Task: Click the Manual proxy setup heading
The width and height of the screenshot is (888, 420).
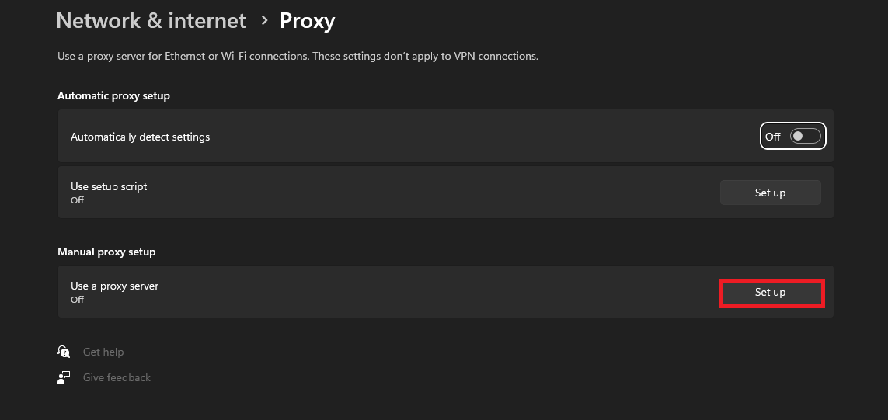Action: pyautogui.click(x=106, y=252)
